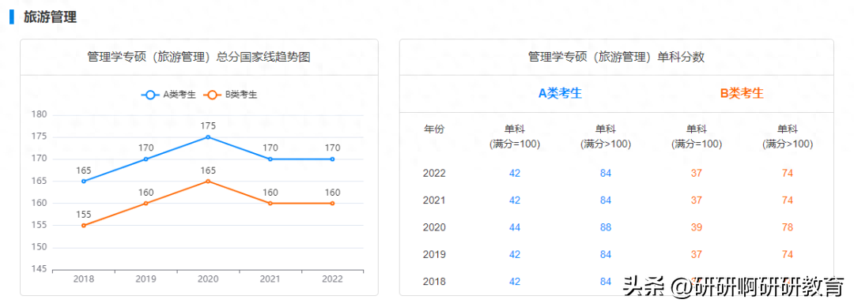Click 2021 in the table year column

434,200
